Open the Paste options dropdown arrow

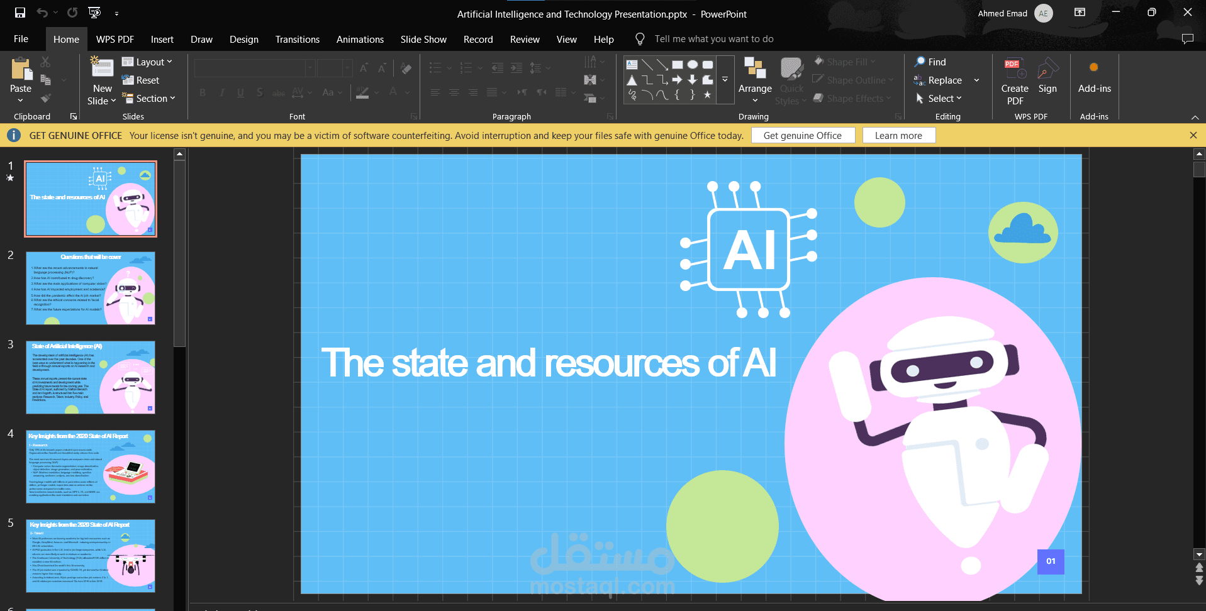[21, 101]
